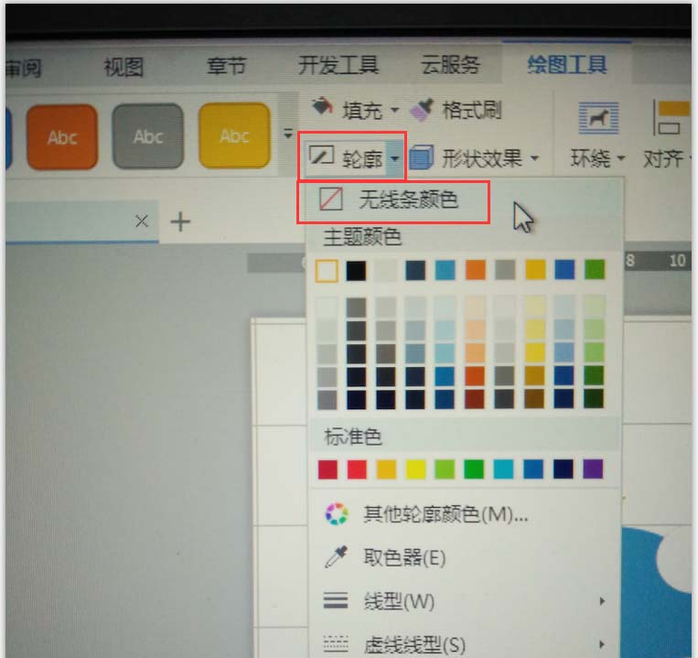Screen dimensions: 698x658
Task: Open the Review (审阅) tab
Action: click(24, 68)
